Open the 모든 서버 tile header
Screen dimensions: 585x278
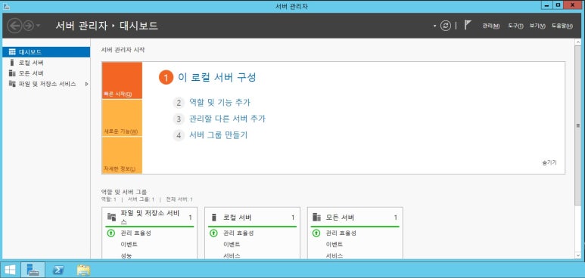[355, 218]
